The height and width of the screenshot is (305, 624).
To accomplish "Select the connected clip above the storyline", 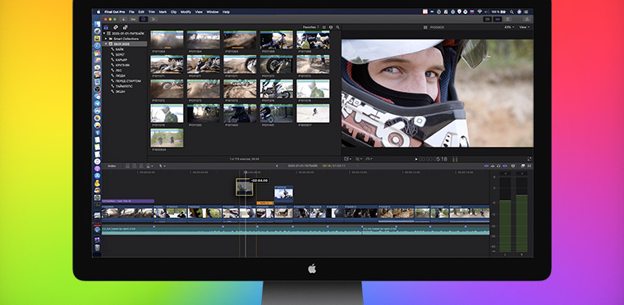I will [x=284, y=193].
